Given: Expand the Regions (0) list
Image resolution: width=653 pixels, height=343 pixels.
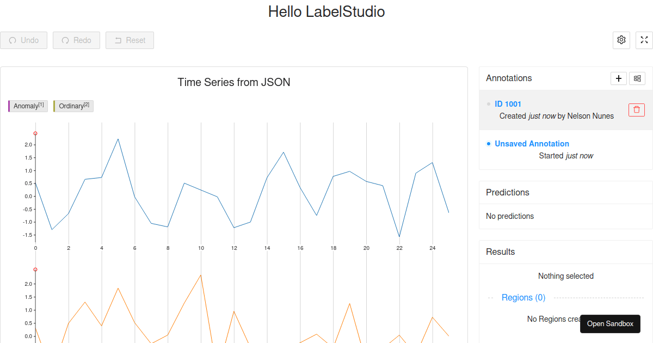Looking at the screenshot, I should pyautogui.click(x=523, y=297).
